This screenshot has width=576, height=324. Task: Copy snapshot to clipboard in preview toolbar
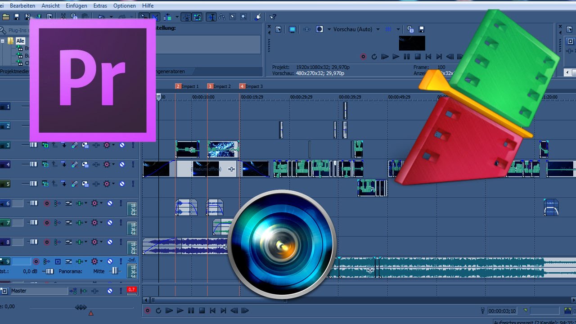[410, 29]
